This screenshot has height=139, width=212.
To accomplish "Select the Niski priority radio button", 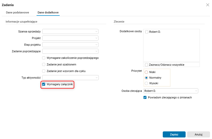I will 146,72.
